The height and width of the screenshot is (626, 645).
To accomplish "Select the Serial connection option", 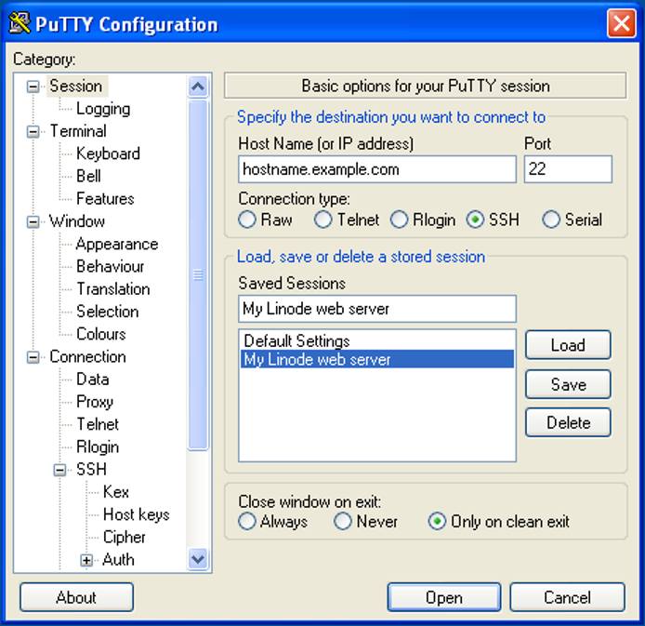I will (x=551, y=220).
